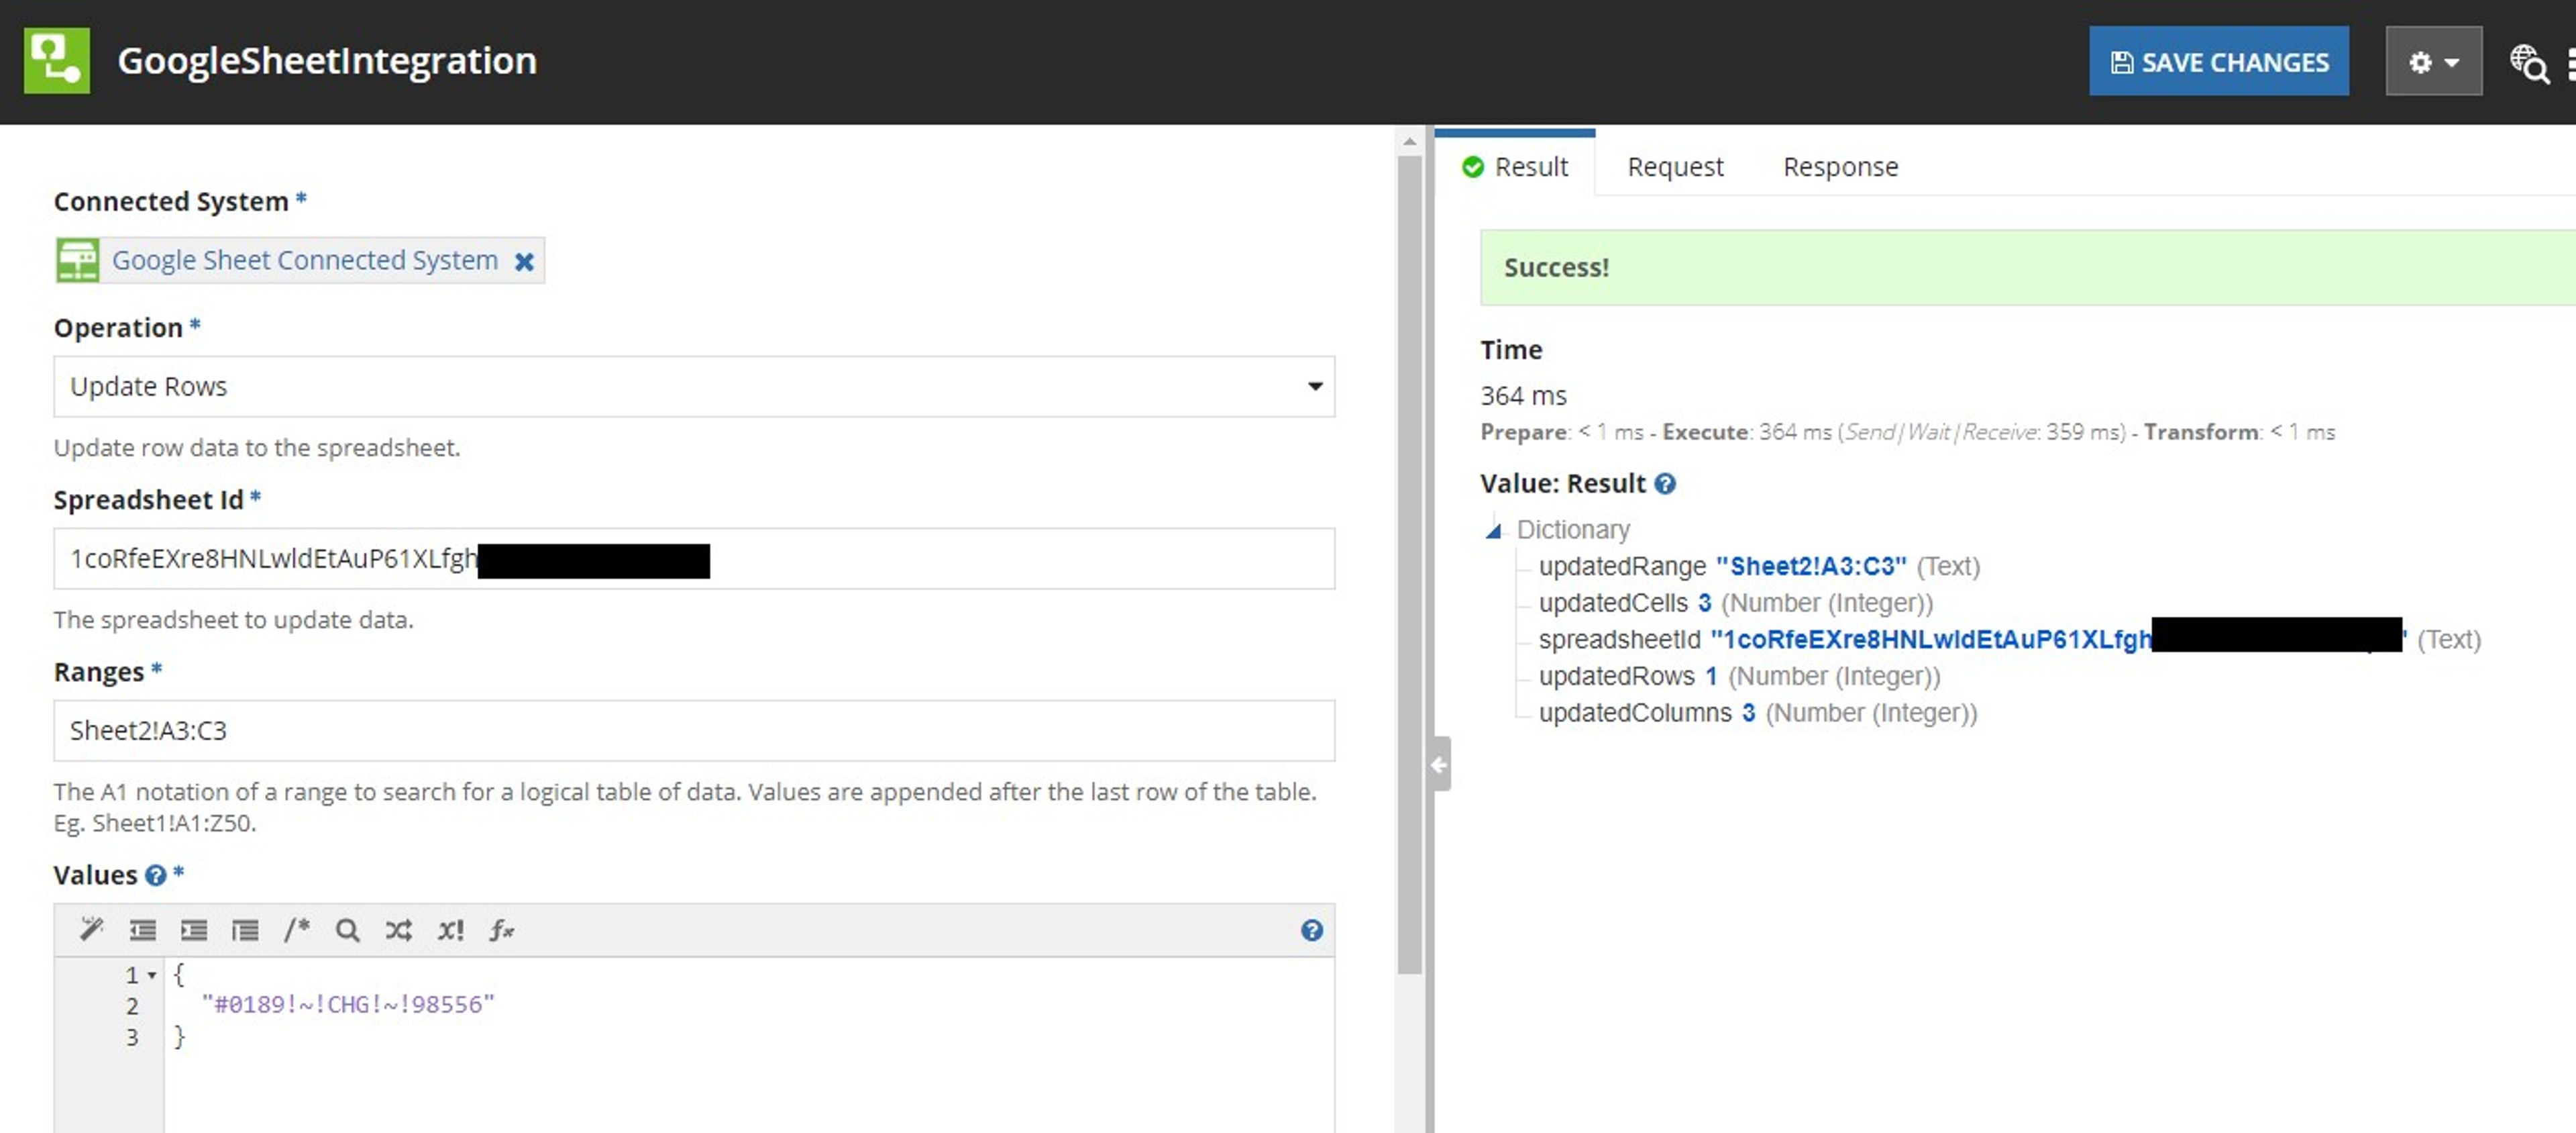Switch to the Response tab
Screen dimensions: 2576x1133
1840,167
